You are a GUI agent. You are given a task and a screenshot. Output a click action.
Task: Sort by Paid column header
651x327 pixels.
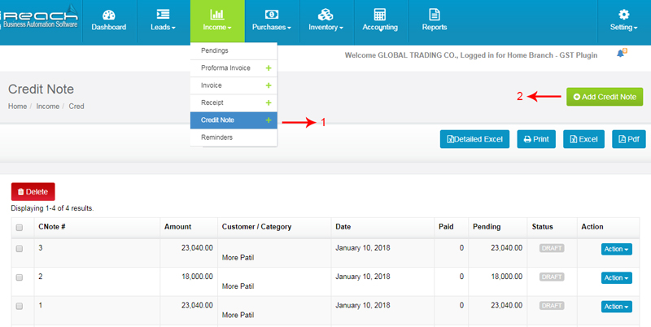446,227
